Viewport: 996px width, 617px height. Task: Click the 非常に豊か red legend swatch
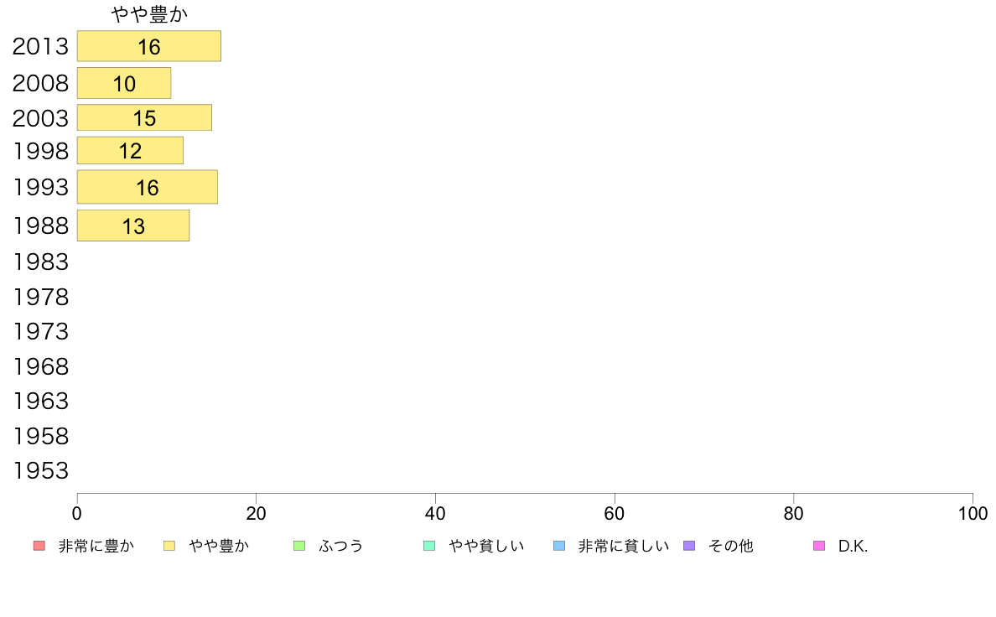39,547
